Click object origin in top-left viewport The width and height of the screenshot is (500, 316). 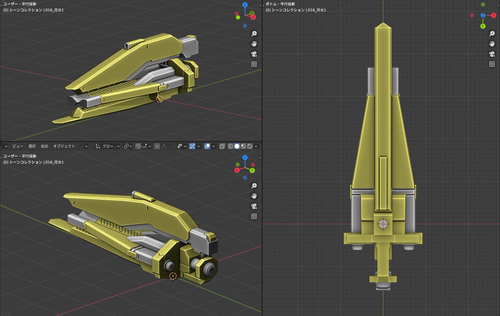(159, 99)
